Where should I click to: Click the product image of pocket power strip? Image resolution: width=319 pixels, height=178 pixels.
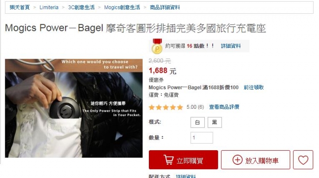pyautogui.click(x=74, y=108)
